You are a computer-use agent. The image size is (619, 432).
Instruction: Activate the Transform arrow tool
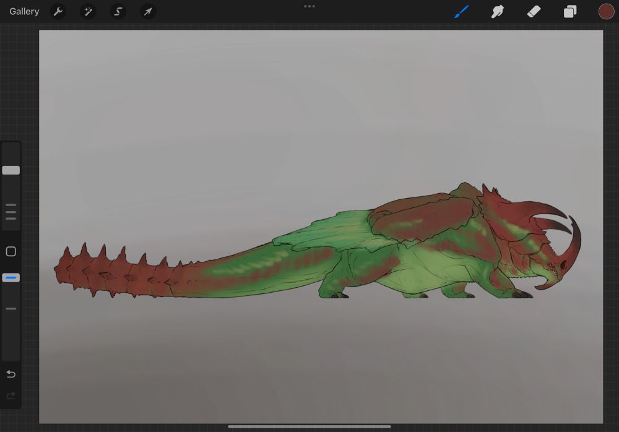[148, 12]
